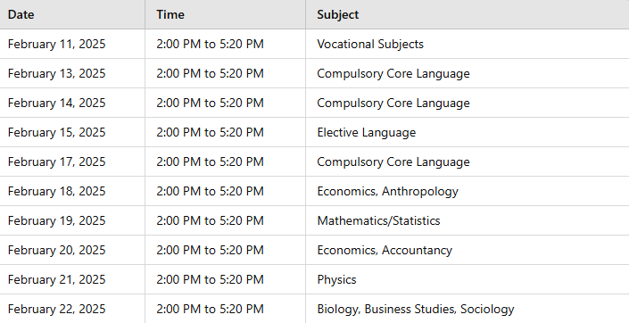Click the Date column header
The width and height of the screenshot is (629, 323).
coord(72,14)
